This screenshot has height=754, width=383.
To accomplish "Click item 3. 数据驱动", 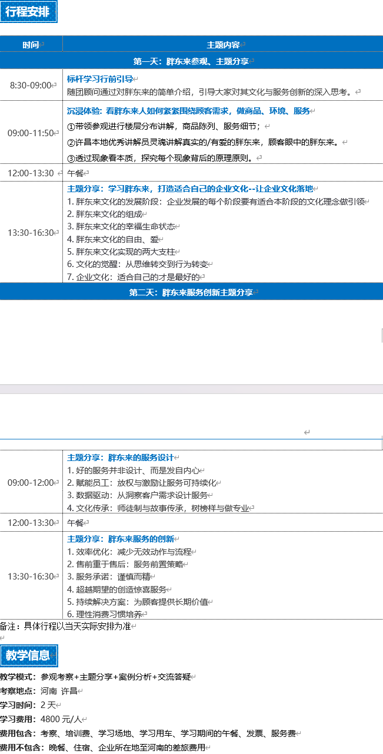I will pos(138,495).
